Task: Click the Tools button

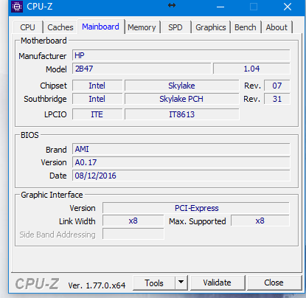Action: pos(154,283)
